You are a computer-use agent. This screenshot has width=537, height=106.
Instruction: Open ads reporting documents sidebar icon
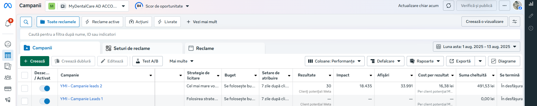(x=8, y=66)
